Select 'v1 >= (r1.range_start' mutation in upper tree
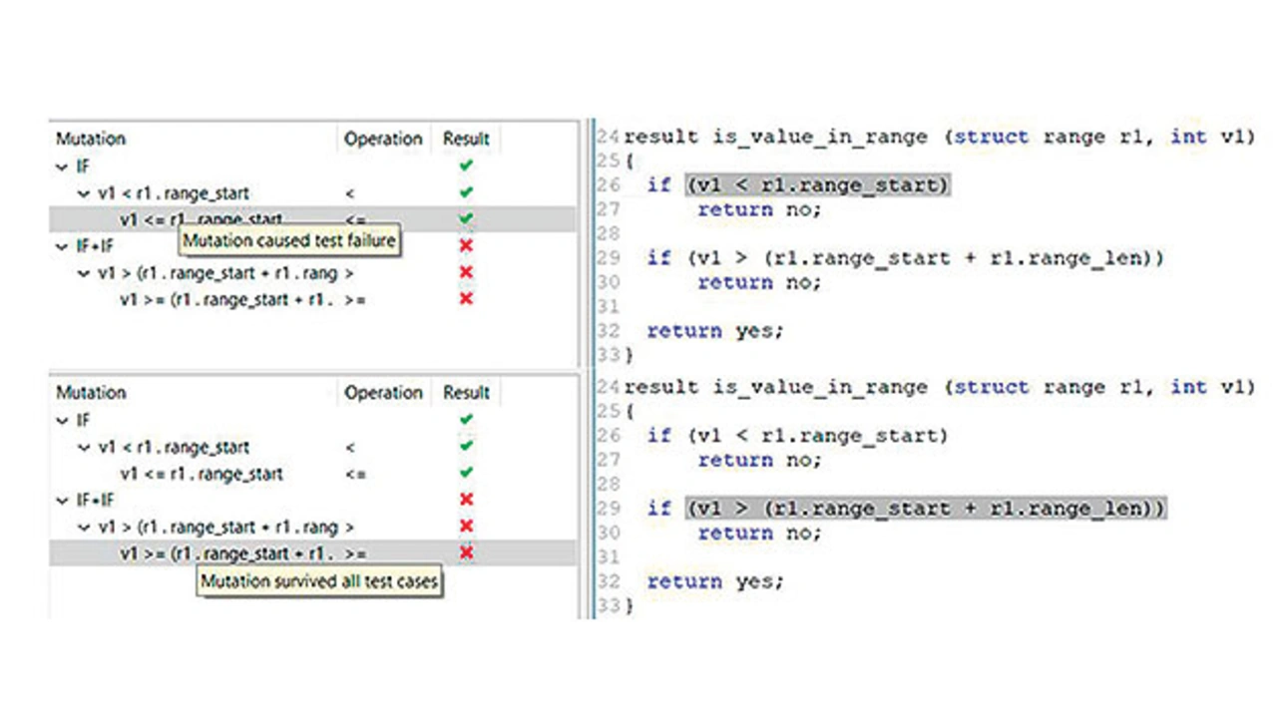 (227, 299)
